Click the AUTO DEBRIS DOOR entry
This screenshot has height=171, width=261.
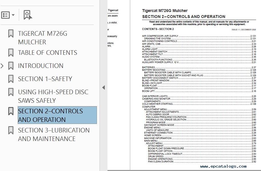click(201, 114)
